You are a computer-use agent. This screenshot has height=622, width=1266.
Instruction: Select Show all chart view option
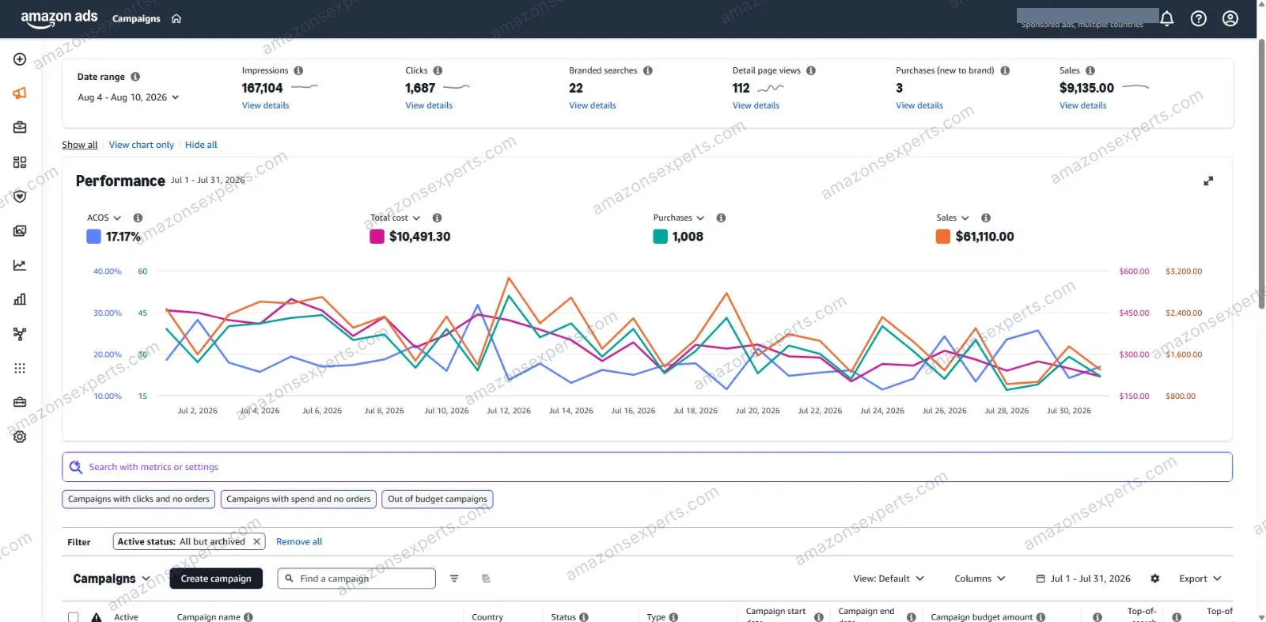coord(80,145)
